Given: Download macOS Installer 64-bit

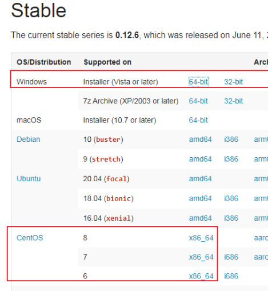Looking at the screenshot, I should pos(198,120).
